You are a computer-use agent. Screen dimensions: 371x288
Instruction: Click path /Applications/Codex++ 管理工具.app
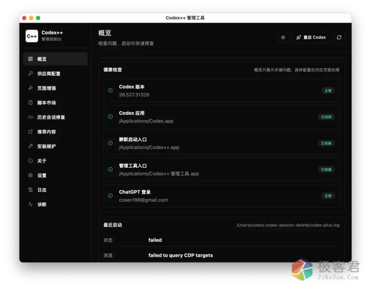(159, 174)
